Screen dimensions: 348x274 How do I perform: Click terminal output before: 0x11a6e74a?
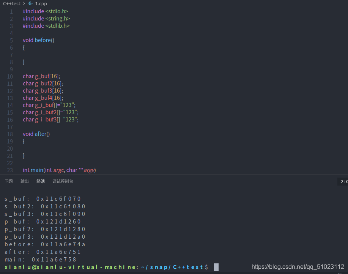[45, 244]
